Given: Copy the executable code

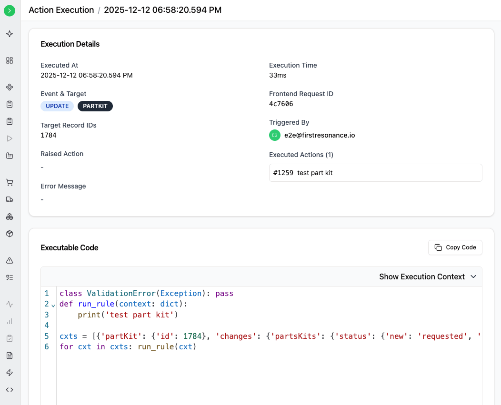Looking at the screenshot, I should tap(455, 247).
